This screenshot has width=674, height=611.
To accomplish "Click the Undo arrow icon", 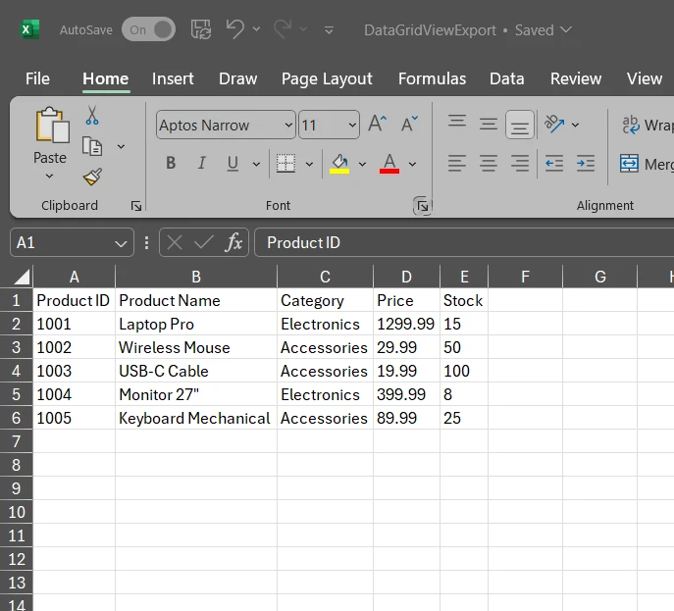I will pos(234,29).
